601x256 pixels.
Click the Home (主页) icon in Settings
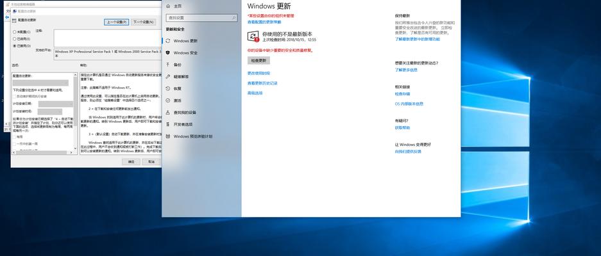point(168,6)
